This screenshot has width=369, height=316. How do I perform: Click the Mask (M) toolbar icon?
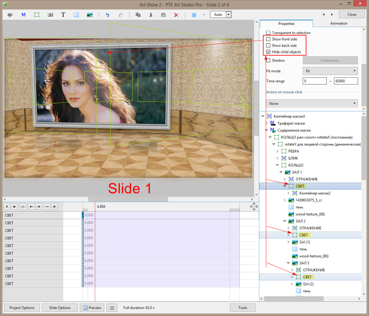[x=23, y=15]
